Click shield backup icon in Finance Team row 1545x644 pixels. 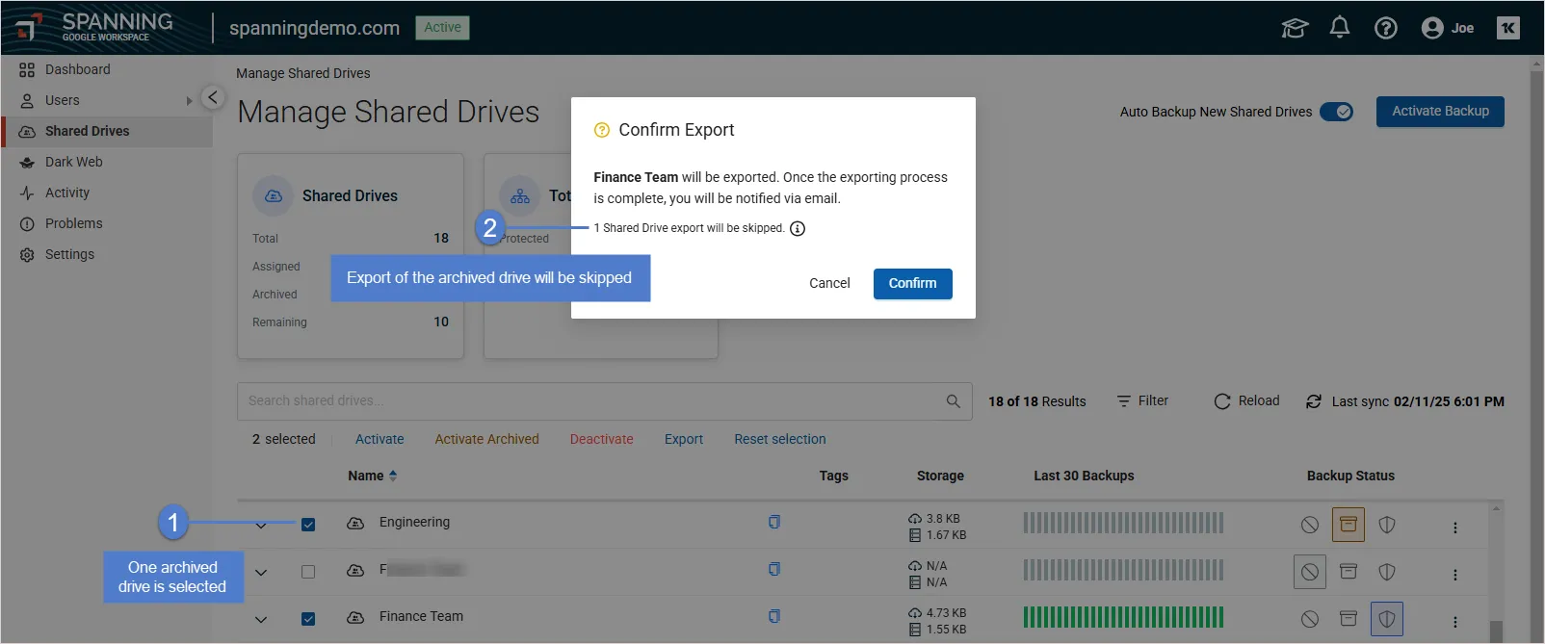coord(1386,619)
